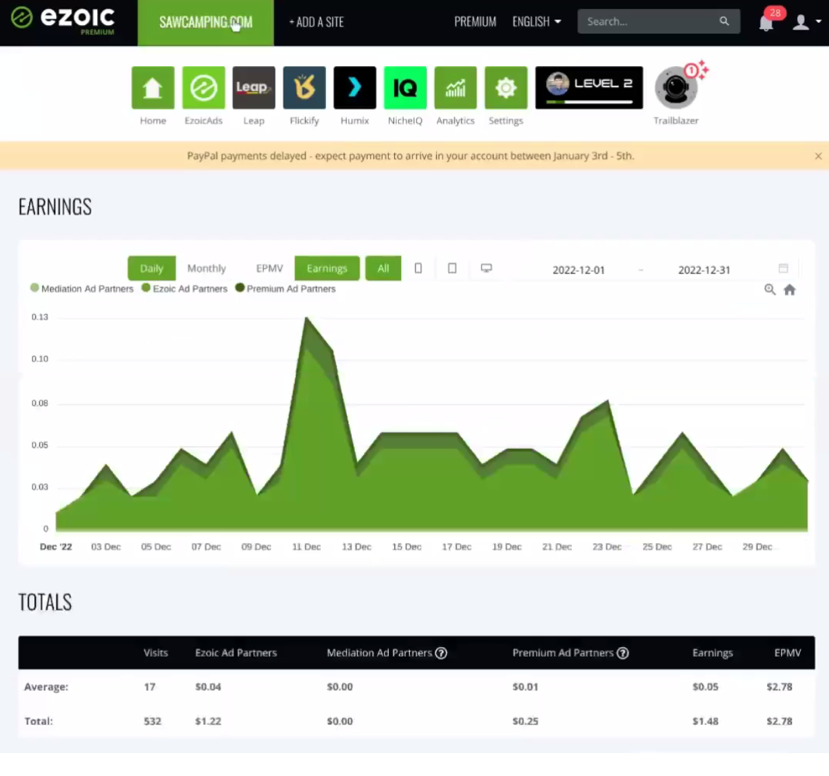Click the 23 Dec axis label
Viewport: 829px width, 776px height.
pyautogui.click(x=607, y=547)
